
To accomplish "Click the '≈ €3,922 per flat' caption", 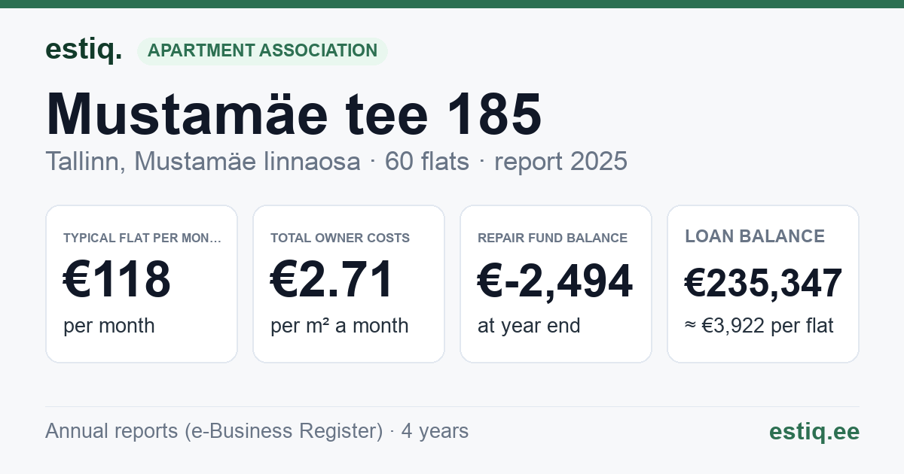I will click(759, 326).
